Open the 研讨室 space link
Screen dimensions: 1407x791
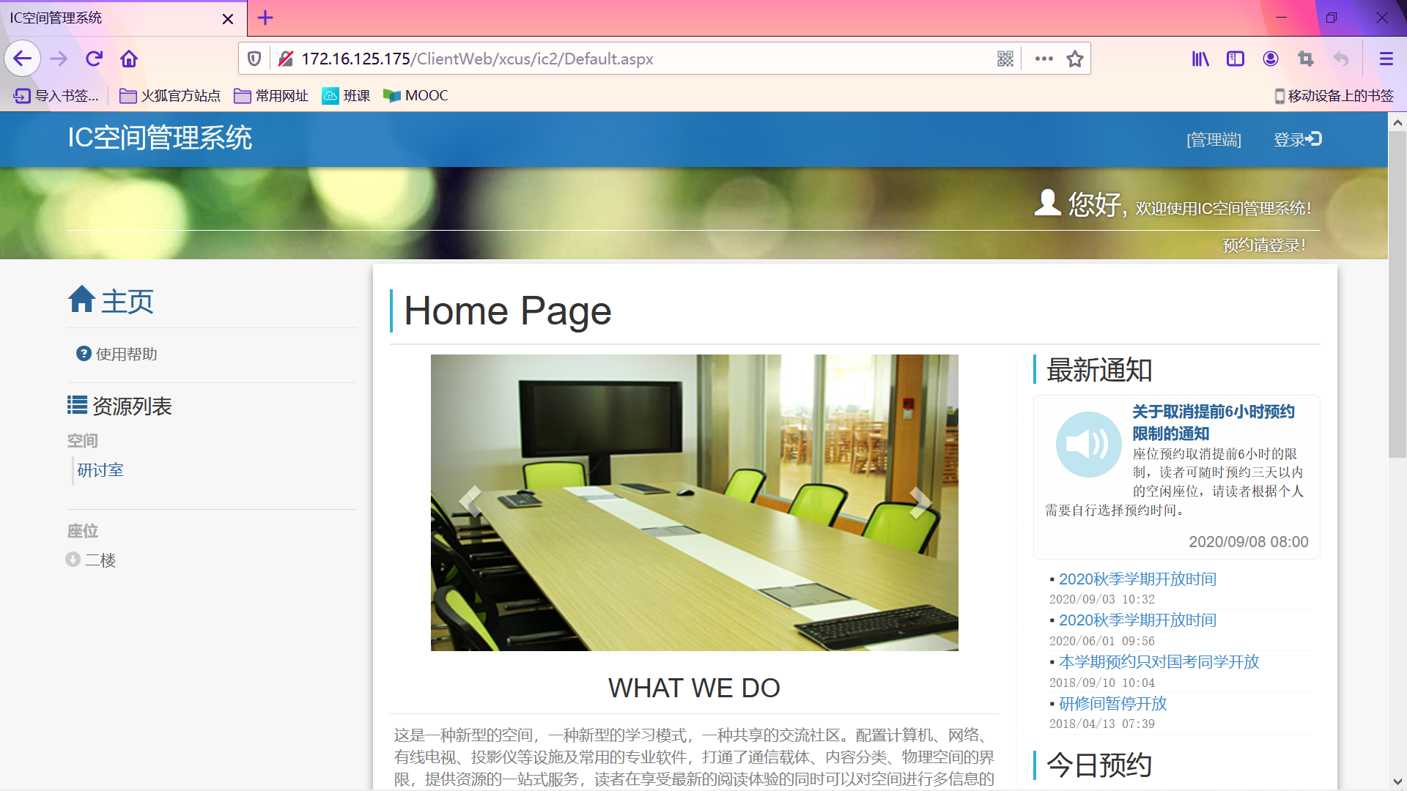click(100, 470)
